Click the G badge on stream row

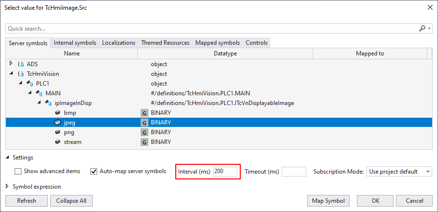[144, 142]
